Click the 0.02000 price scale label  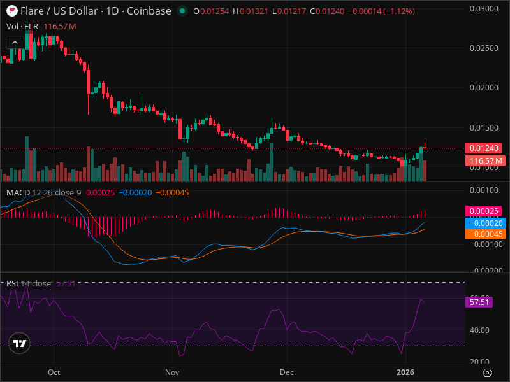484,88
